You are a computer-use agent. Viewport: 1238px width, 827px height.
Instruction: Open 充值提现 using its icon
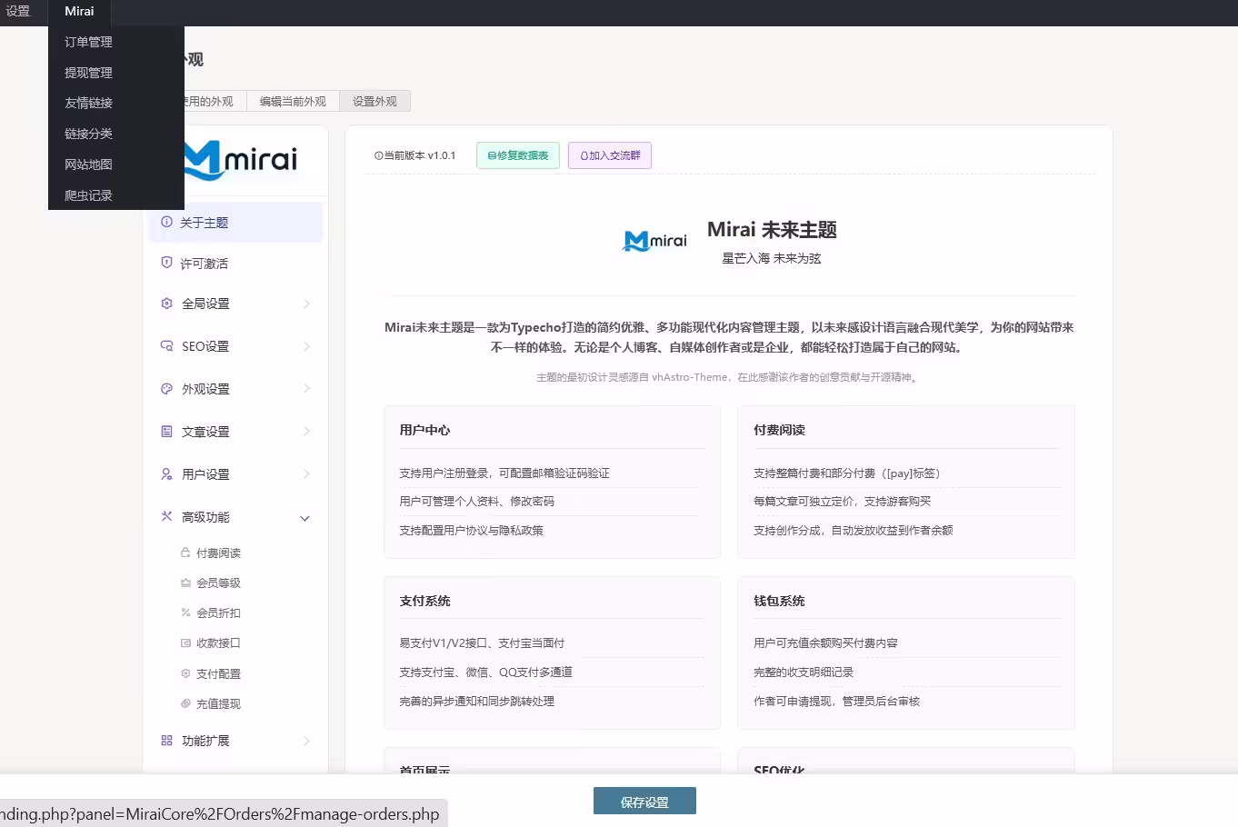185,702
